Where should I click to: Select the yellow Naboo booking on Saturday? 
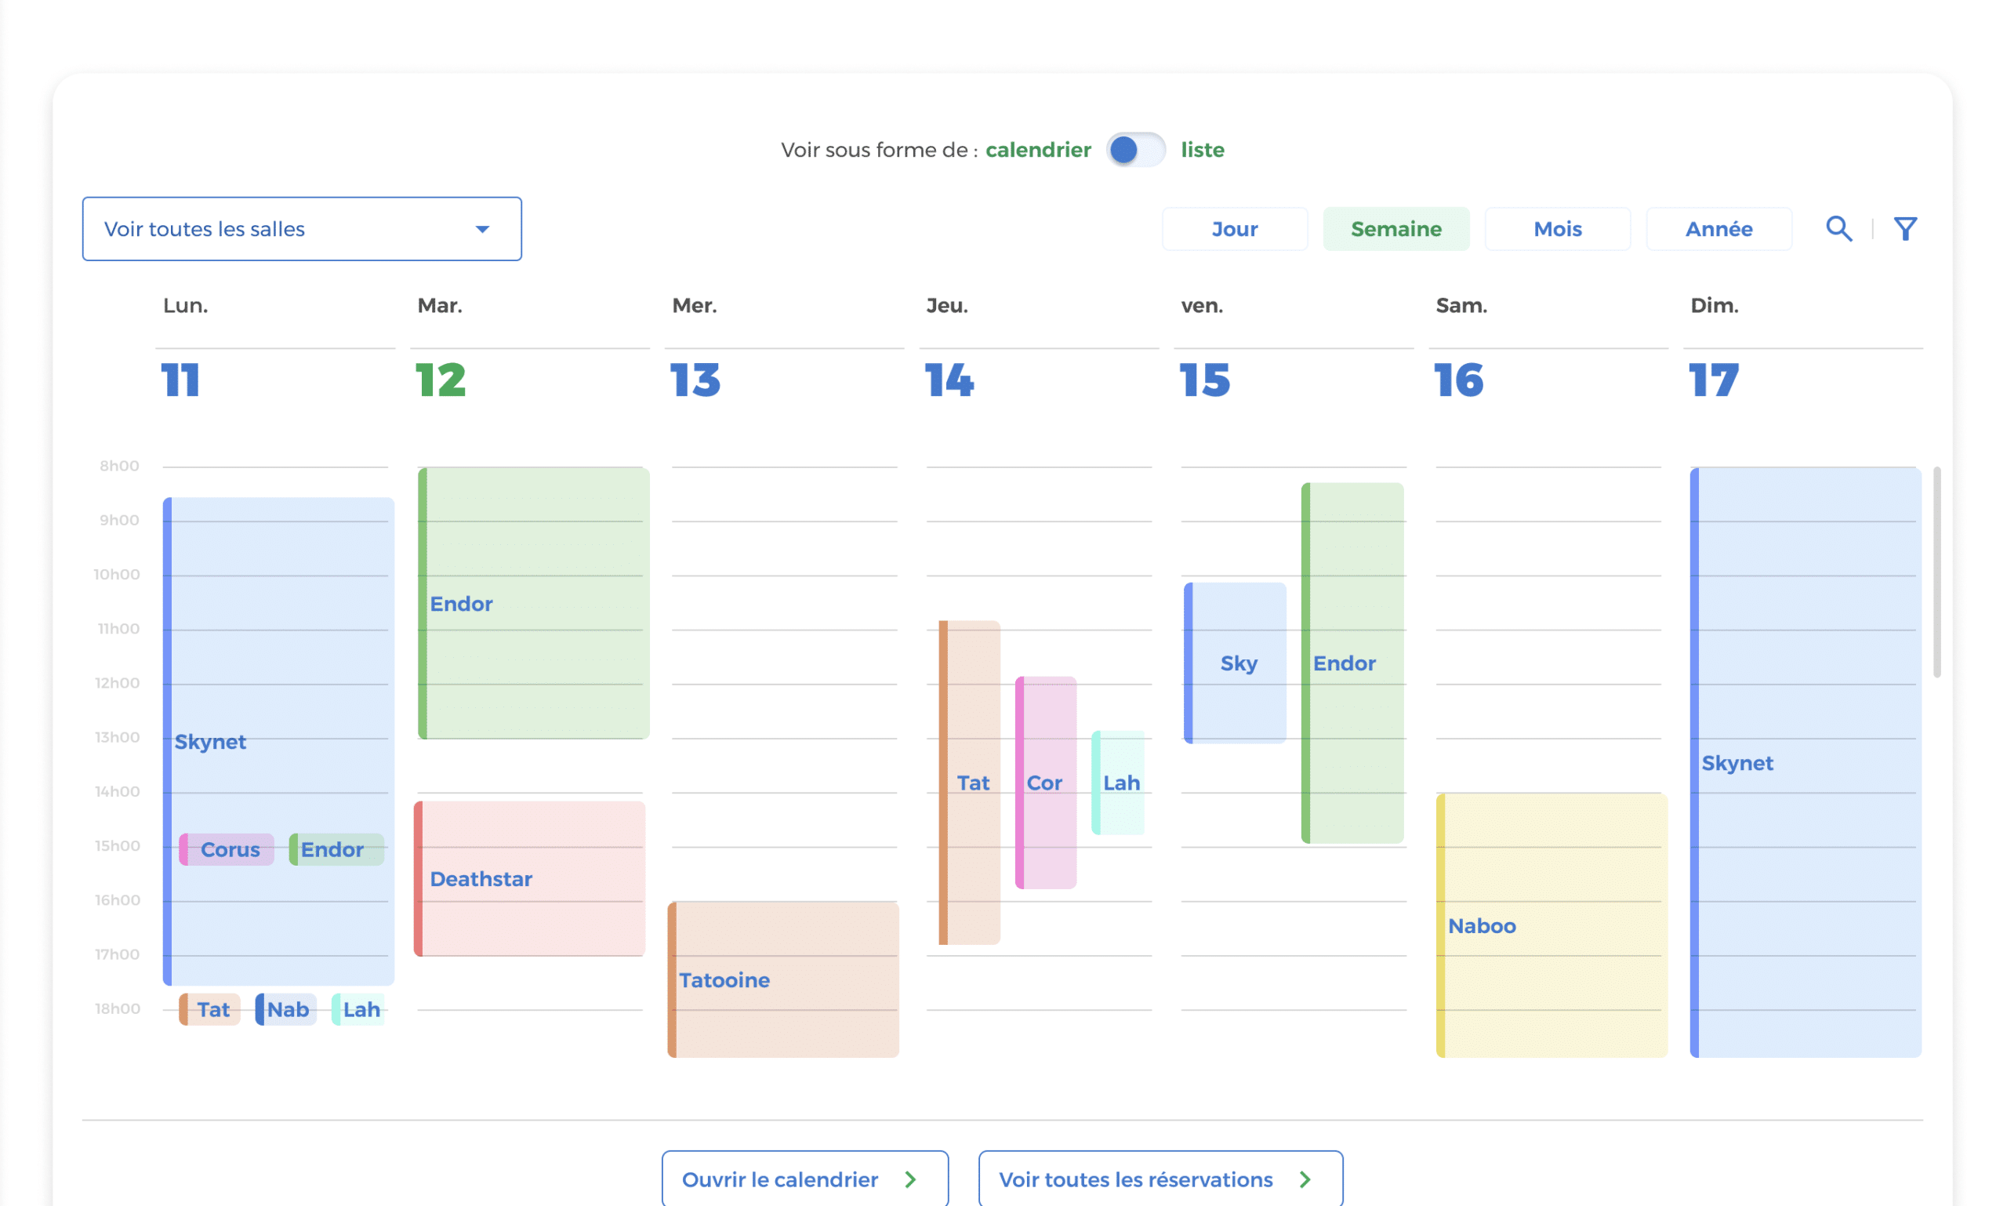pyautogui.click(x=1551, y=924)
